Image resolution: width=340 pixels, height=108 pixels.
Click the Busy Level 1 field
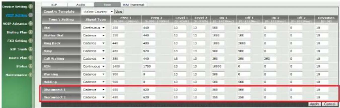[x=180, y=51]
